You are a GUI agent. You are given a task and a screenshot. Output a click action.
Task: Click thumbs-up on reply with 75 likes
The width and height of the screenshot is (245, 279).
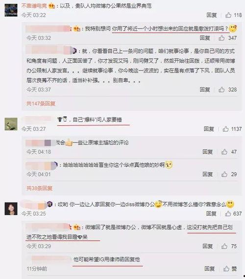224,246
